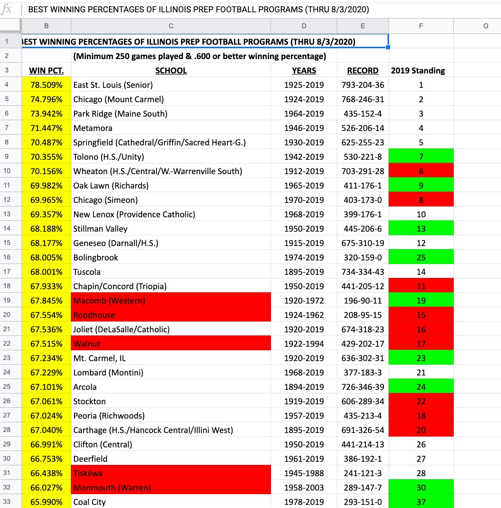
Task: Click green standing cell with 7
Action: coord(421,157)
